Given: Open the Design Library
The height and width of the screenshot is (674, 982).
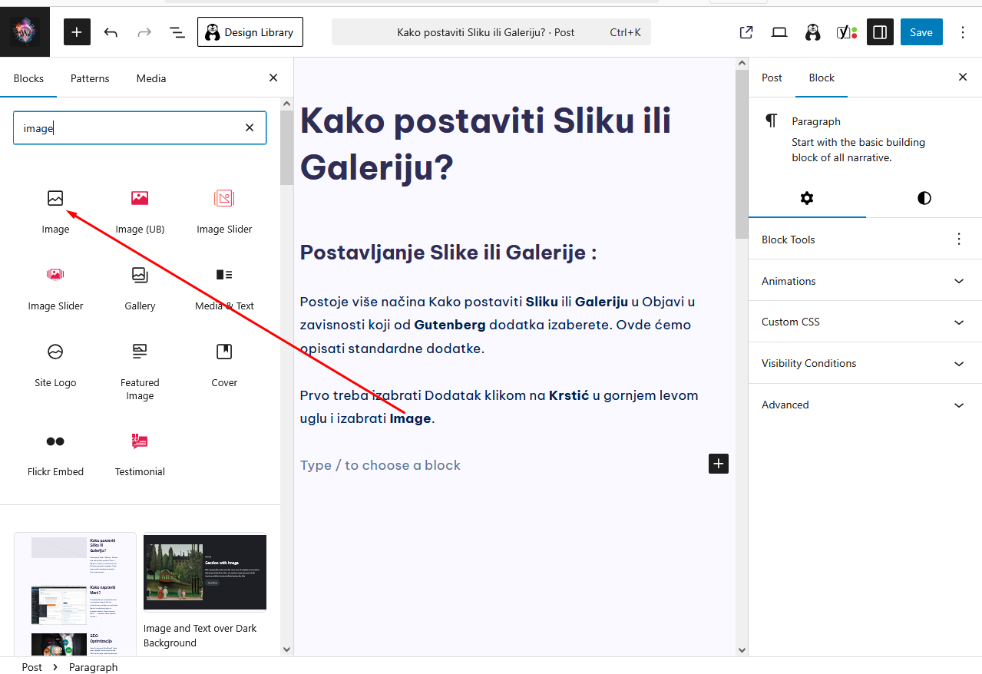Looking at the screenshot, I should coord(250,32).
